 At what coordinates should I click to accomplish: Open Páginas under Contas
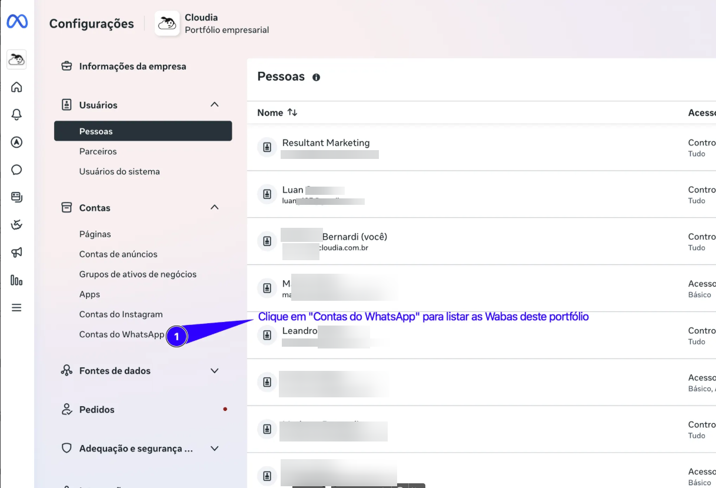tap(95, 234)
